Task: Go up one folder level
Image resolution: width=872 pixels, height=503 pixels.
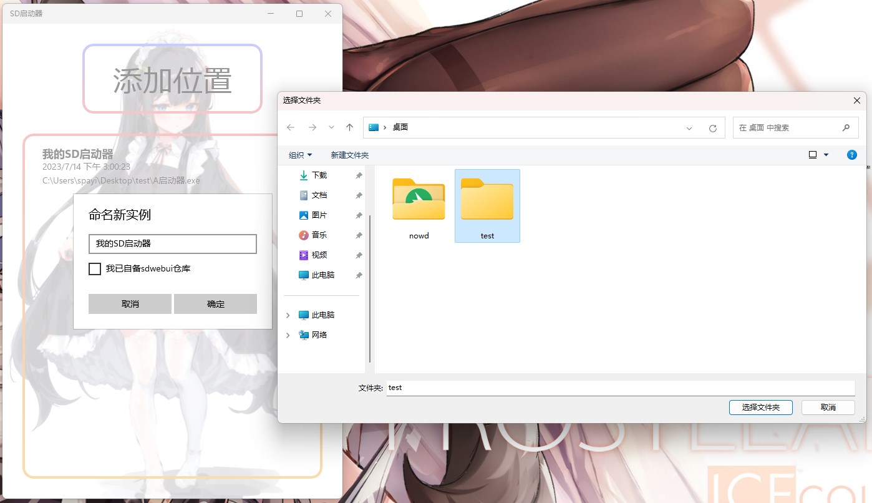Action: point(349,127)
